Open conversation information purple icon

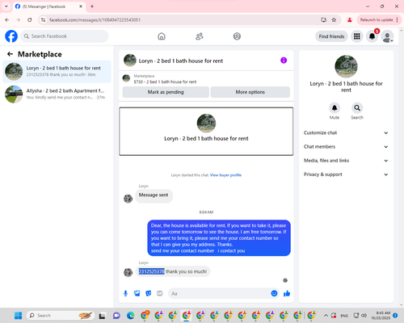(284, 61)
